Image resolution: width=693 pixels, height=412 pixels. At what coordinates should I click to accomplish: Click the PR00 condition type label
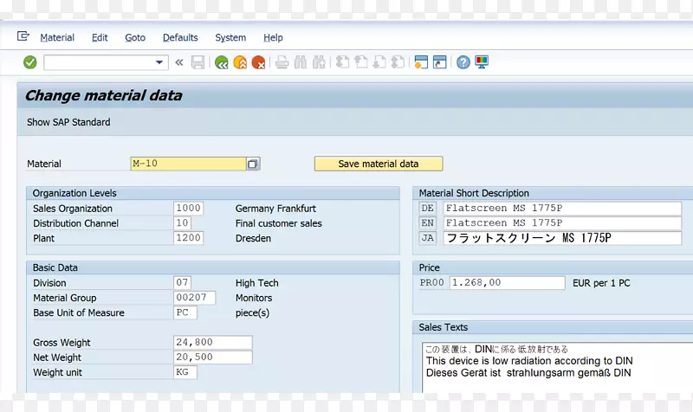[x=431, y=283]
